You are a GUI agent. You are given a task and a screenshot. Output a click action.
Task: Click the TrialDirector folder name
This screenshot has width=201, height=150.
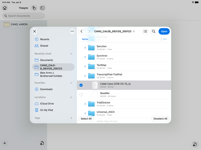[x=103, y=102]
